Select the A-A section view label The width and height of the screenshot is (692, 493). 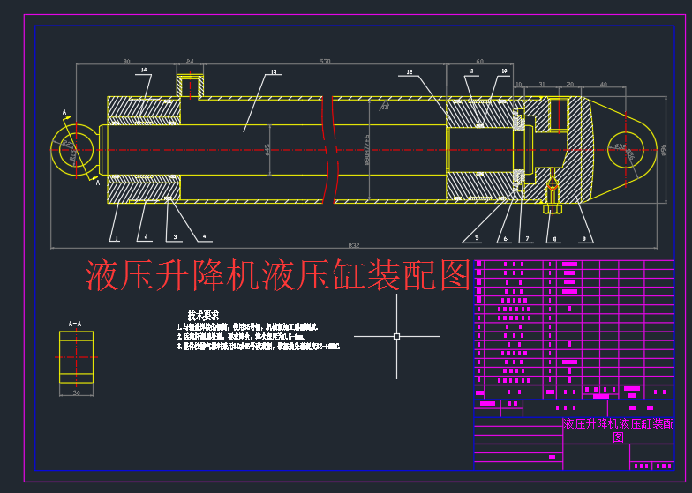pyautogui.click(x=75, y=324)
